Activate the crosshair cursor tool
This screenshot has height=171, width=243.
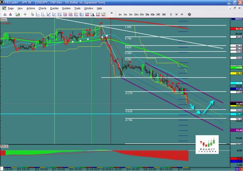[x=26, y=14]
